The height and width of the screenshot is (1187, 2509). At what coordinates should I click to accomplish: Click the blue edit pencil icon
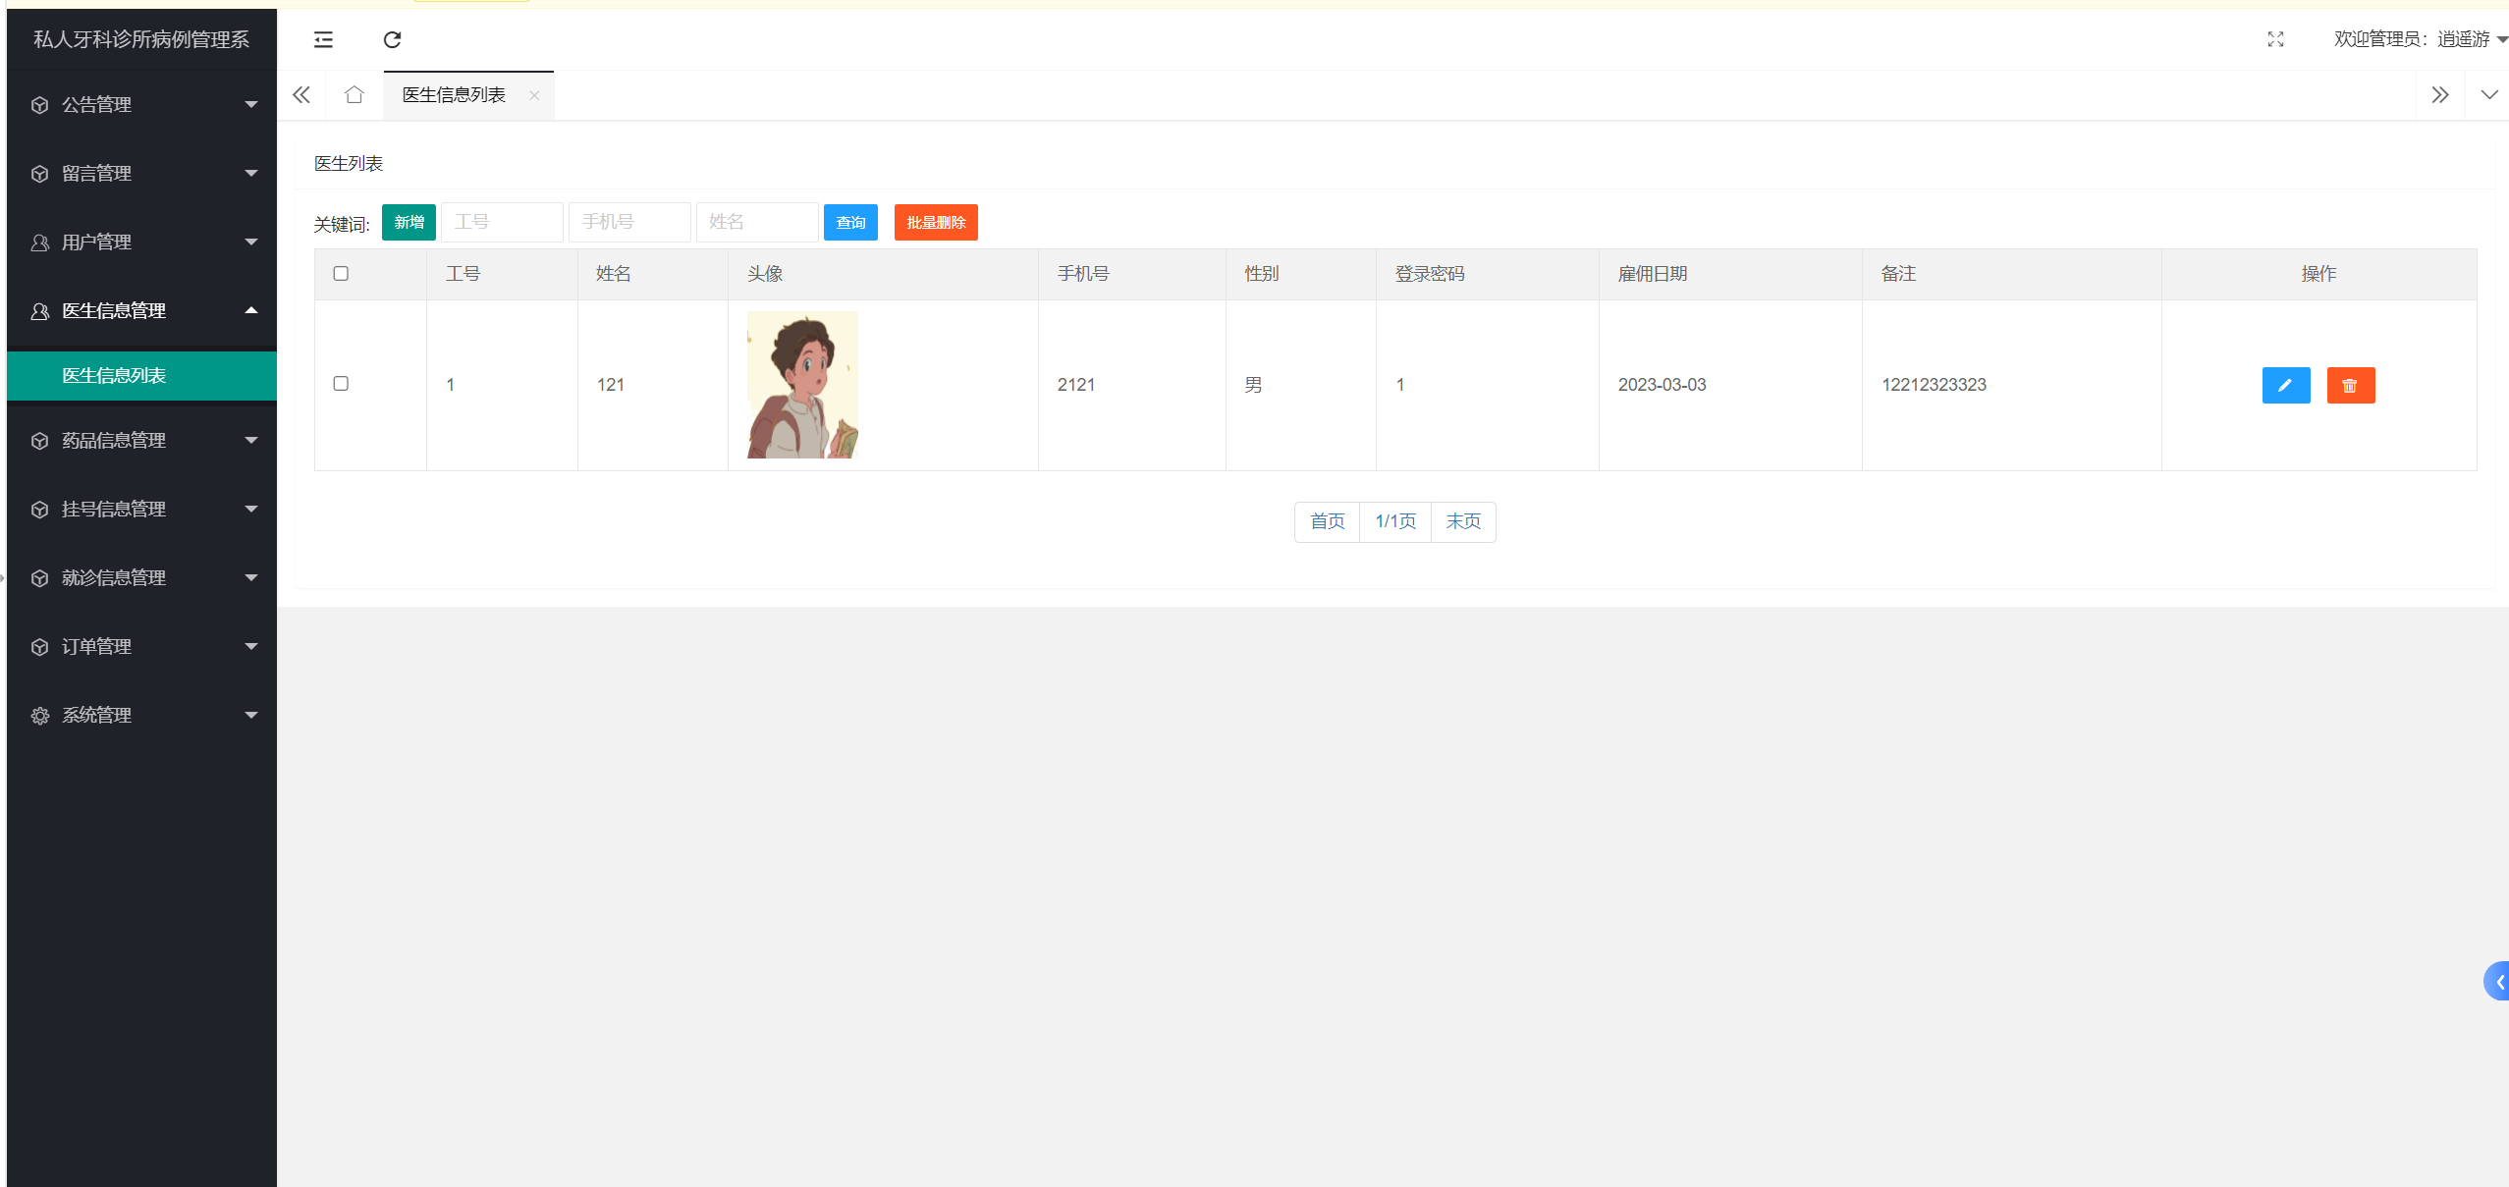click(x=2285, y=386)
